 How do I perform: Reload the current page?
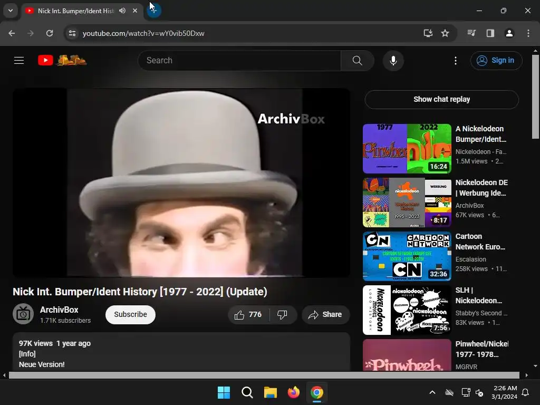50,33
